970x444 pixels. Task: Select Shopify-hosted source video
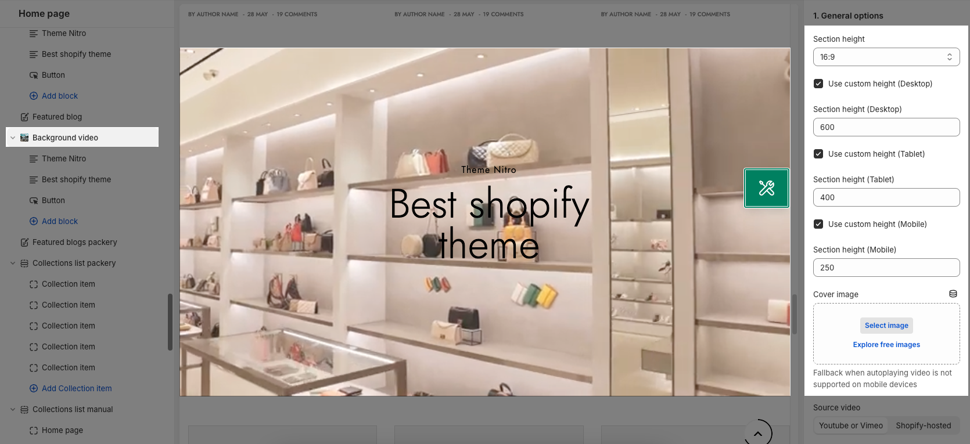coord(924,425)
